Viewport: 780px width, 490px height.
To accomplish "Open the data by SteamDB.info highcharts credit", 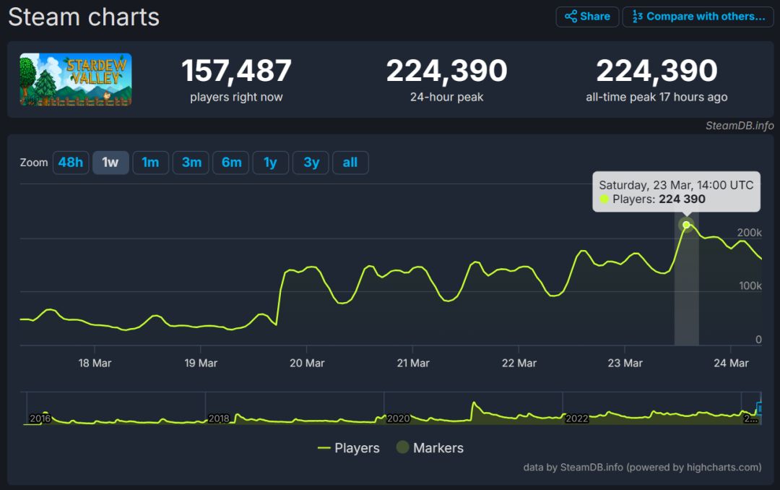I will [x=642, y=467].
